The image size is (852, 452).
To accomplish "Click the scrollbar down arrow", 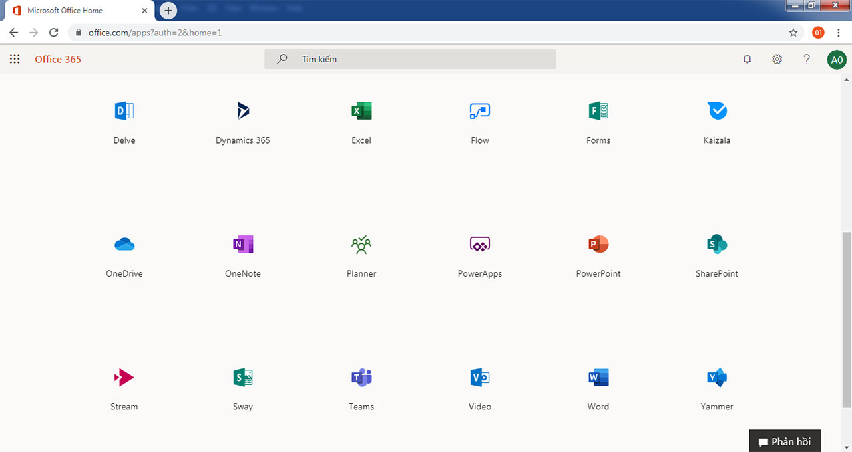I will point(847,447).
